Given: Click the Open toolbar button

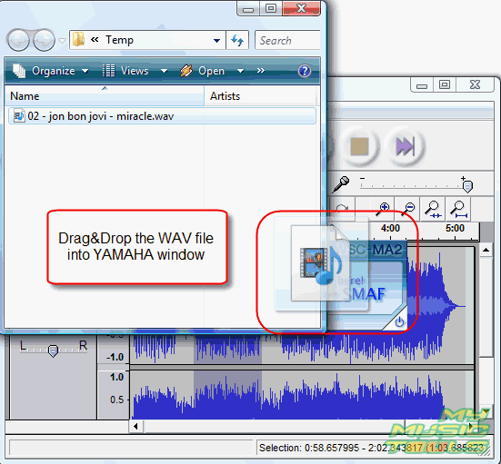Looking at the screenshot, I should coord(202,71).
